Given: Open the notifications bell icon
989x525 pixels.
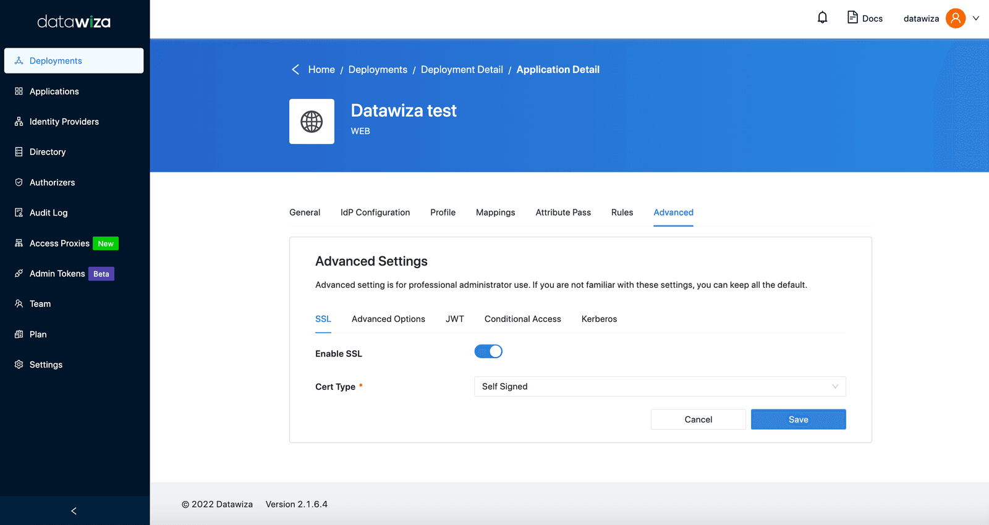Looking at the screenshot, I should click(822, 18).
